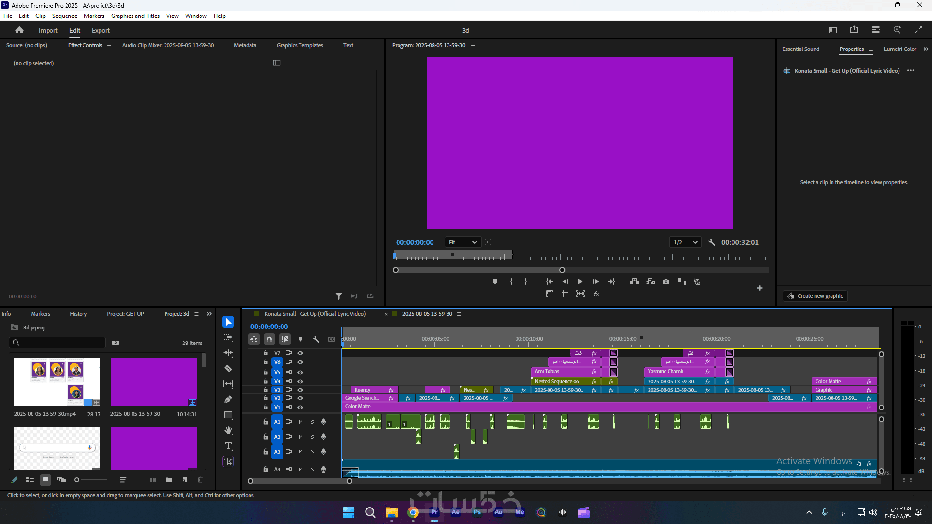
Task: Select the Ripple Edit tool
Action: tap(228, 353)
